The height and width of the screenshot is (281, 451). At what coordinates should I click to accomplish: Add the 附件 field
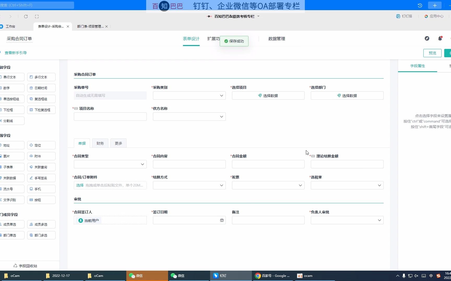pos(41,156)
